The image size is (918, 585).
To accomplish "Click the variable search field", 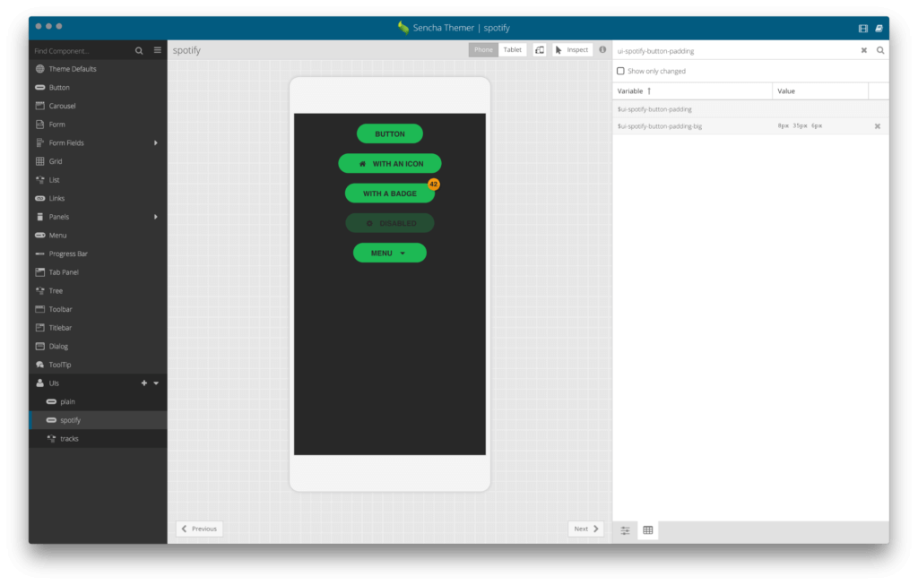I will click(x=735, y=51).
